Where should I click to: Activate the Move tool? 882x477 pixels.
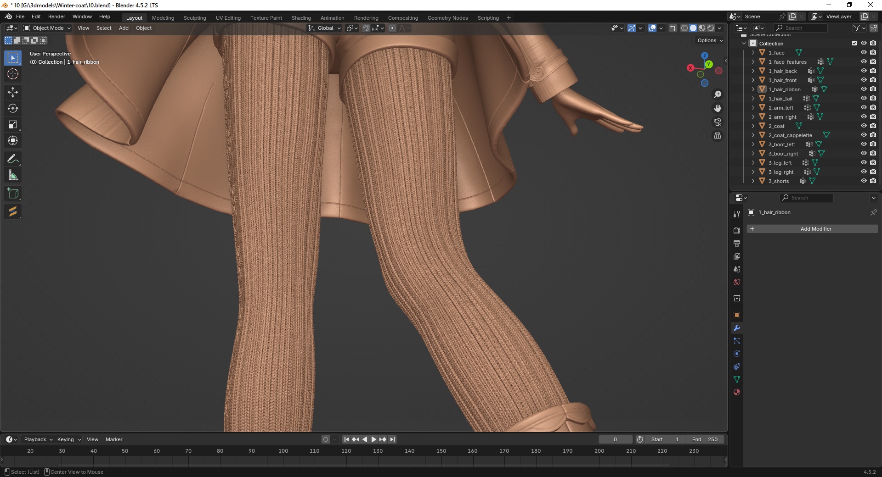click(13, 92)
